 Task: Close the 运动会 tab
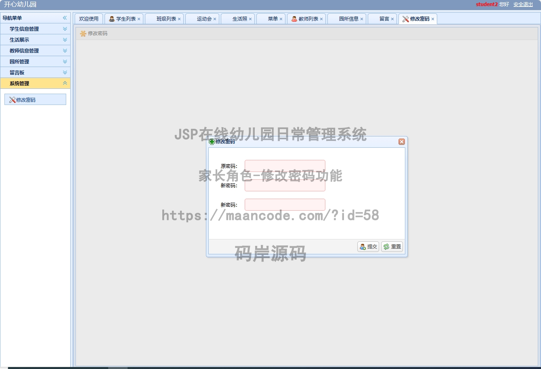click(x=215, y=19)
